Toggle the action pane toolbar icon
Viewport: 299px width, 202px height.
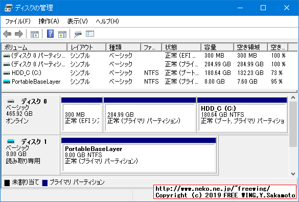pyautogui.click(x=62, y=34)
